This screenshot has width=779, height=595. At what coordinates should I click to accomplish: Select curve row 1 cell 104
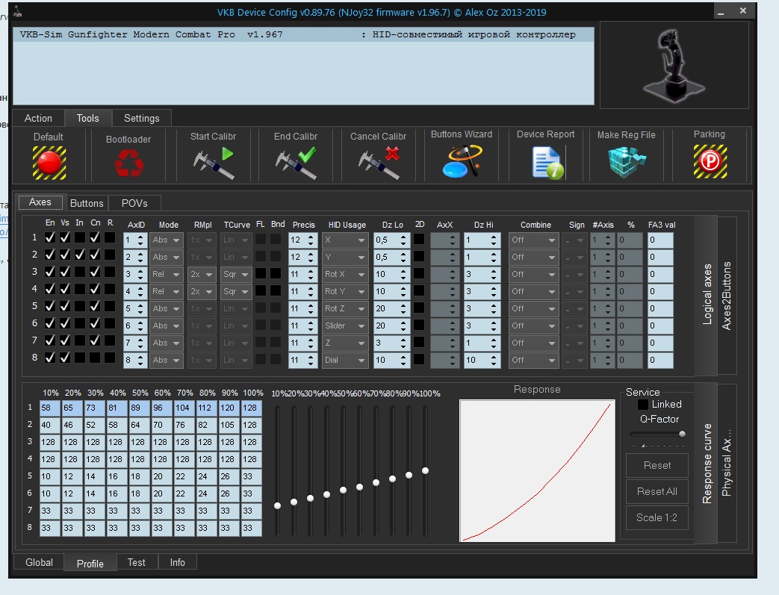pos(184,408)
